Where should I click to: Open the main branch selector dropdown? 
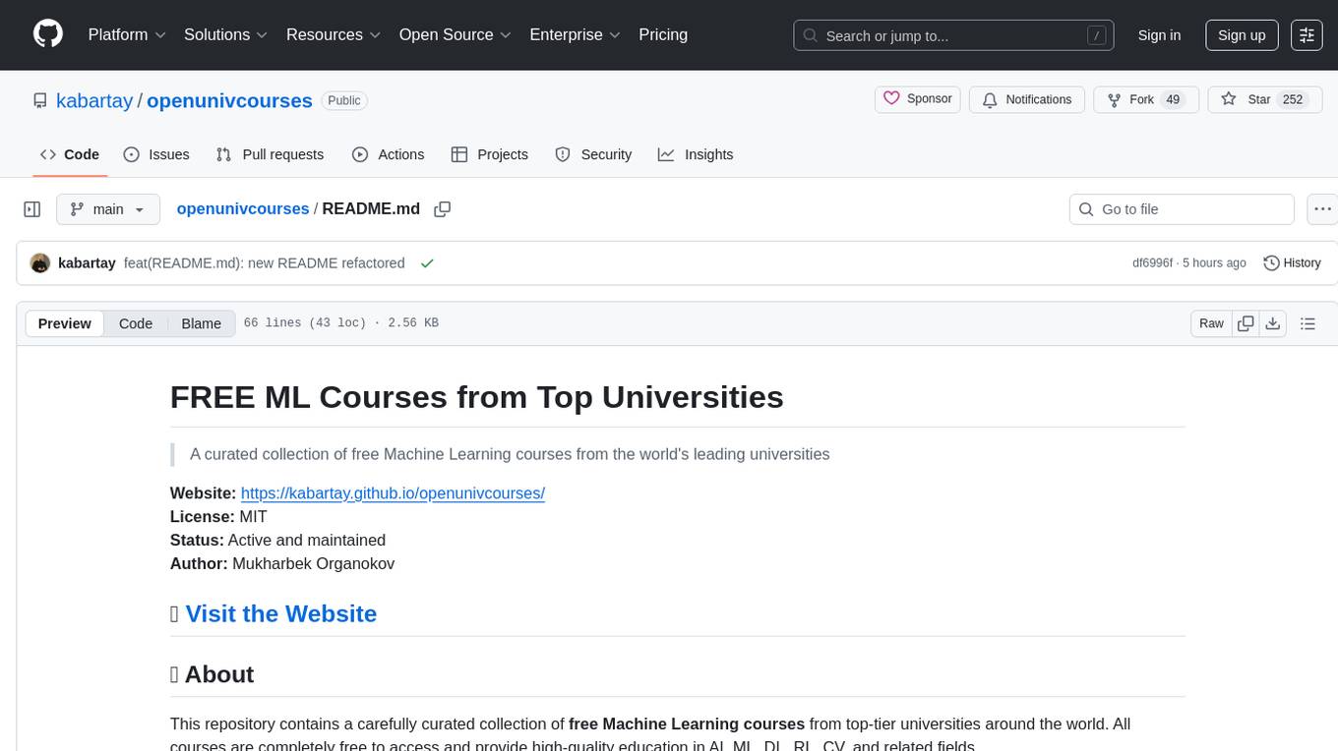click(108, 209)
